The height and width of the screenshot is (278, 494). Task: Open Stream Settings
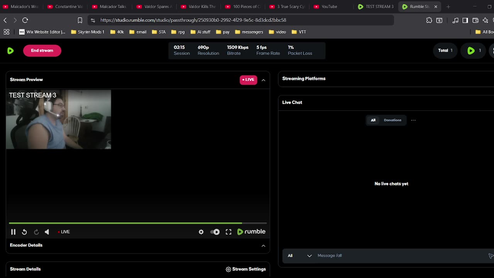click(246, 269)
